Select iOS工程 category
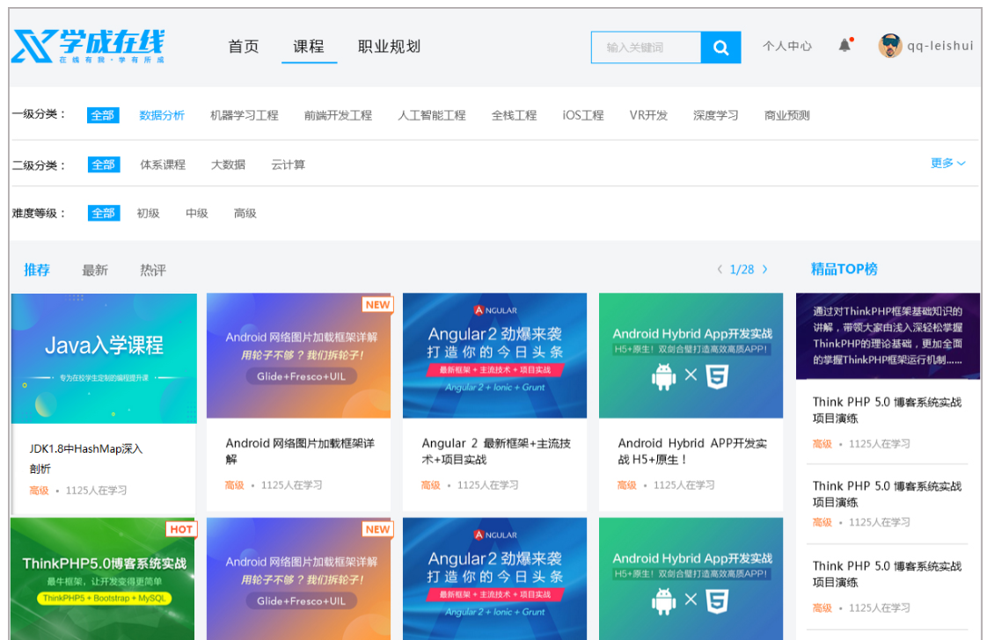 pyautogui.click(x=583, y=115)
